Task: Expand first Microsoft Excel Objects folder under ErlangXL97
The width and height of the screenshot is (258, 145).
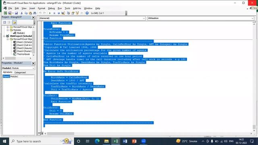Action: pos(8,27)
